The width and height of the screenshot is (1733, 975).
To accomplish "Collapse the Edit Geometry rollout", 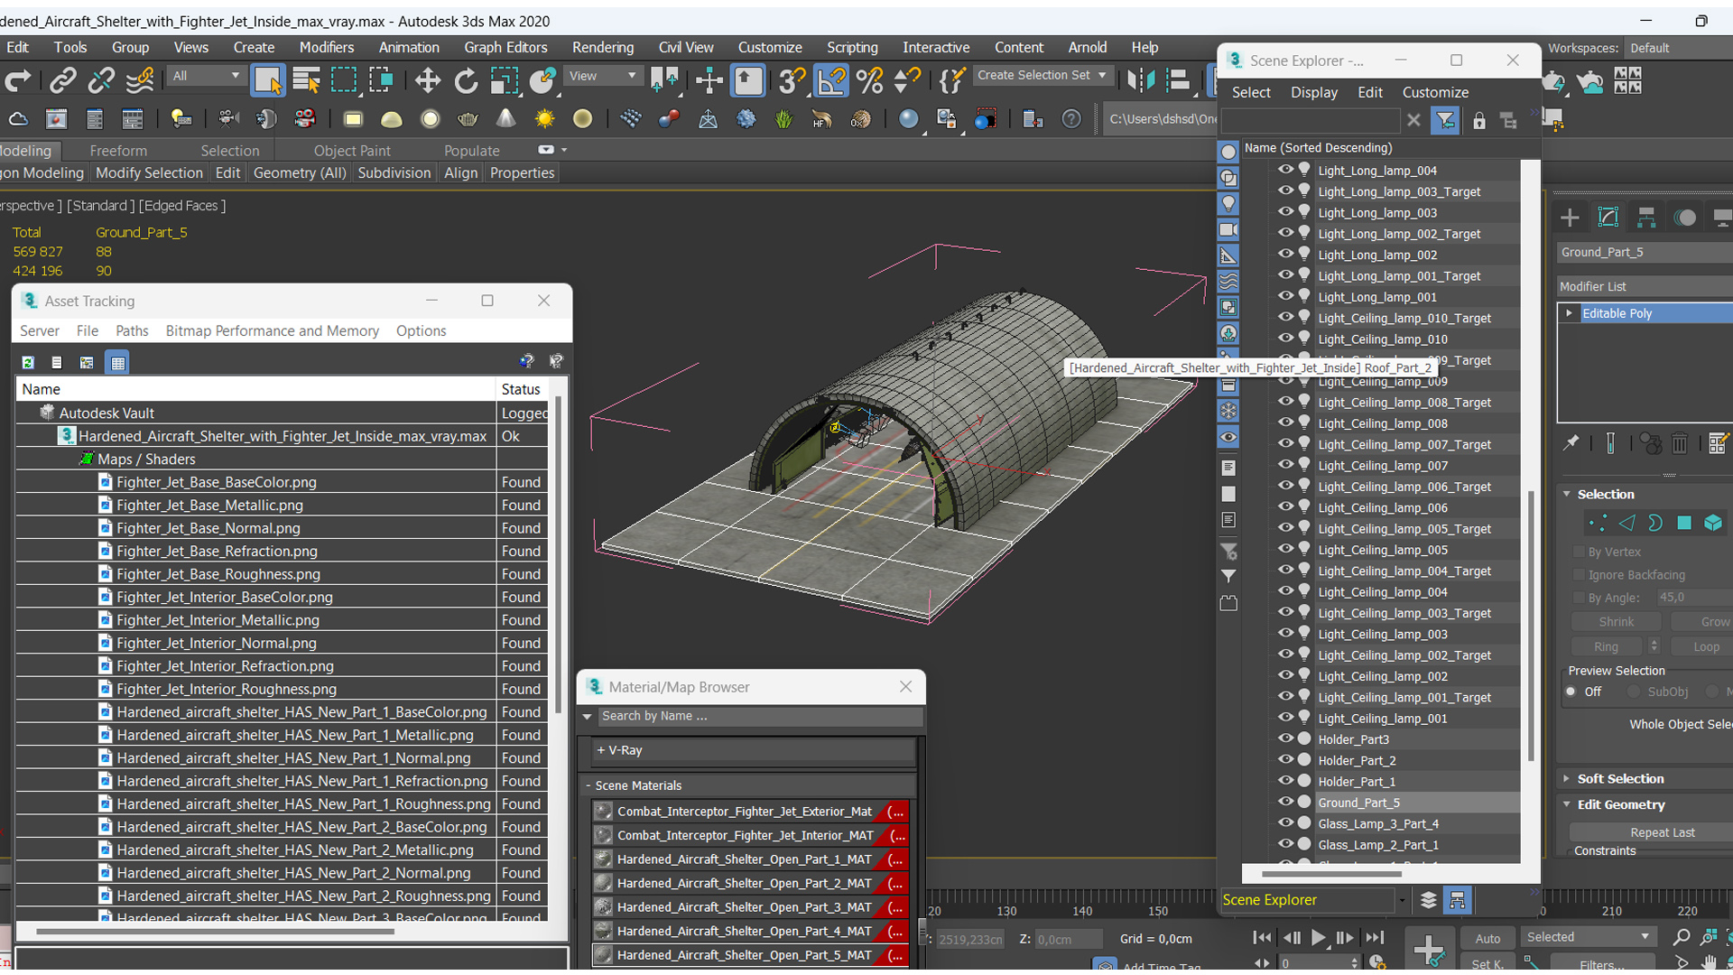I will point(1567,804).
